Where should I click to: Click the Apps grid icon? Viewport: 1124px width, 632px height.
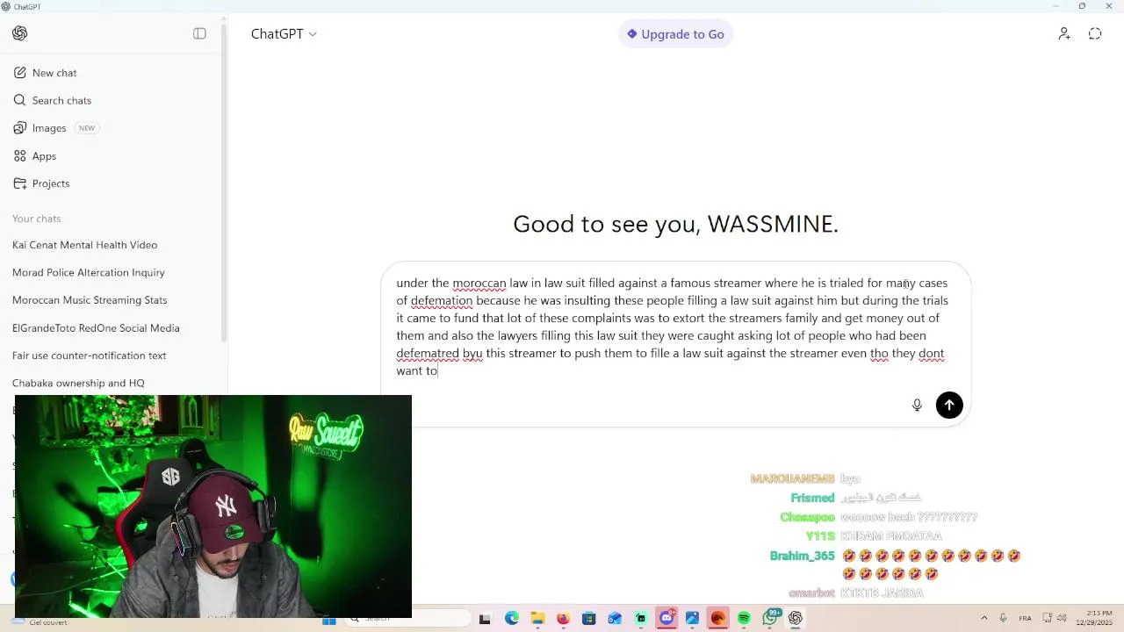coord(20,155)
